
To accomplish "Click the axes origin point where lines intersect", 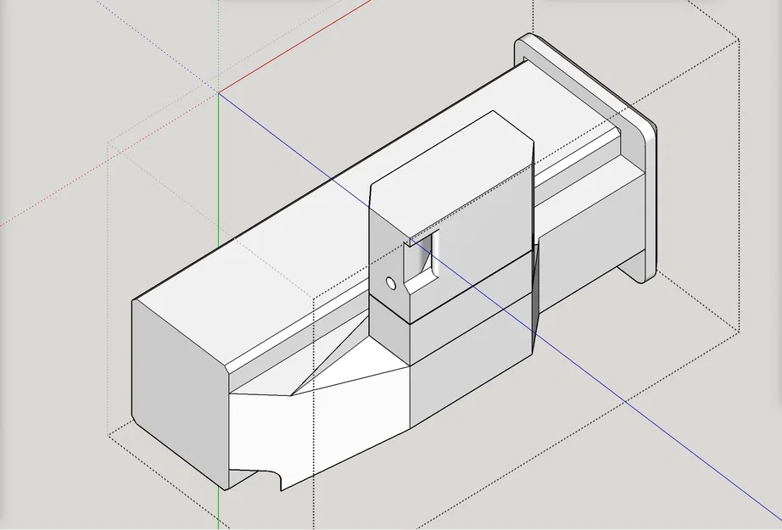I will (x=221, y=92).
